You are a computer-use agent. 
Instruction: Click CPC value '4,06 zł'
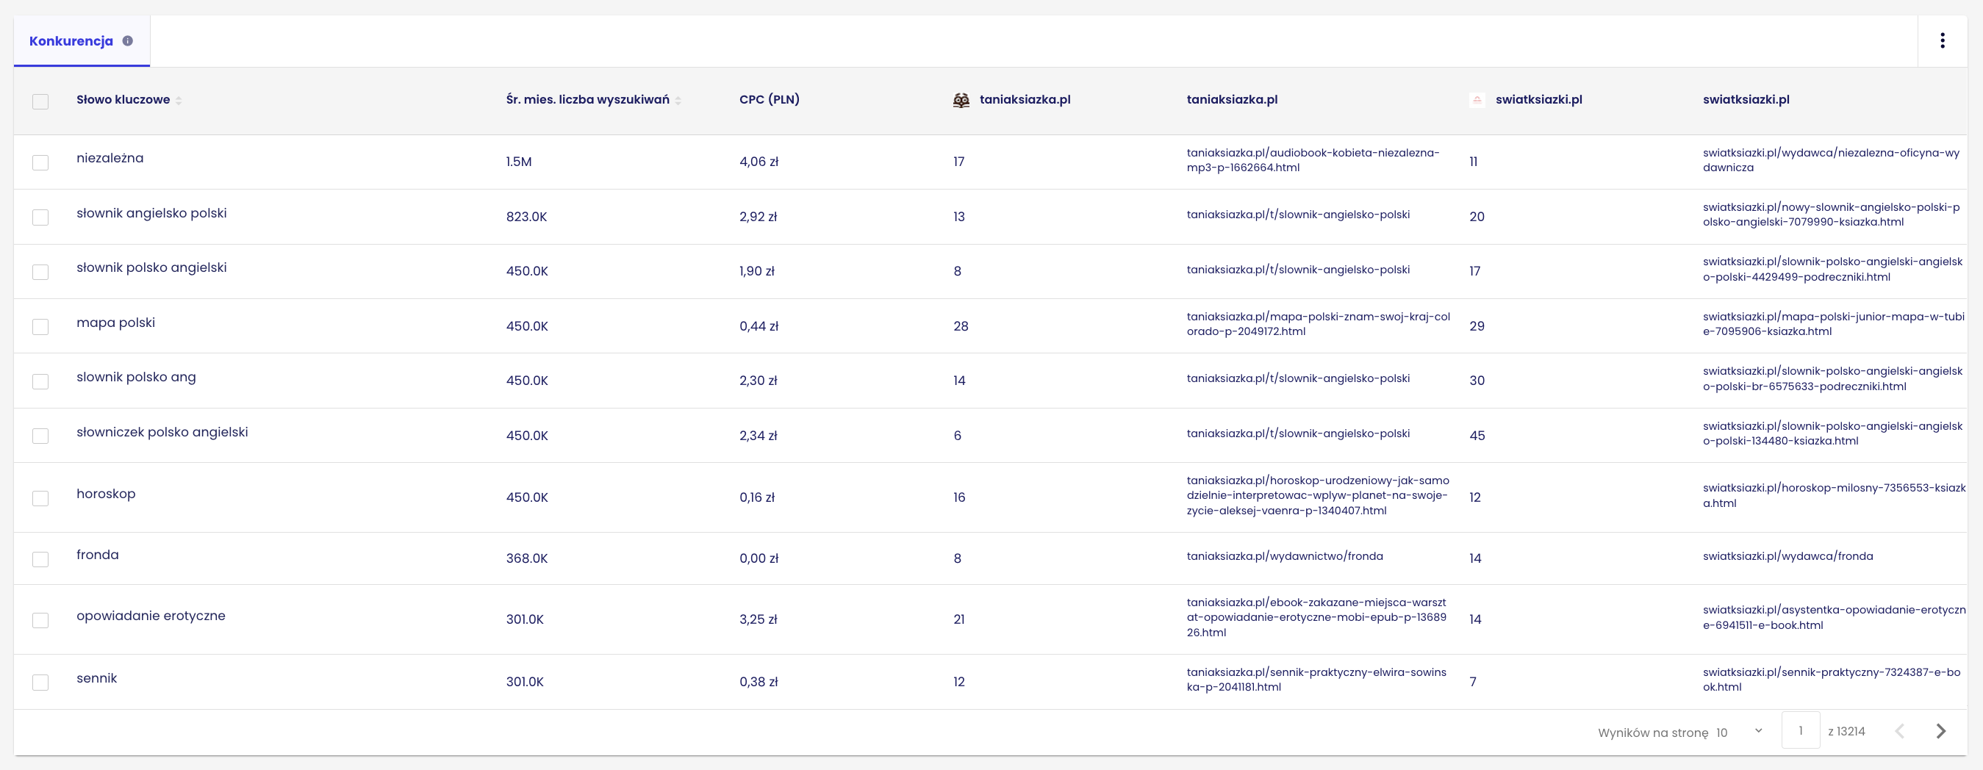click(759, 162)
